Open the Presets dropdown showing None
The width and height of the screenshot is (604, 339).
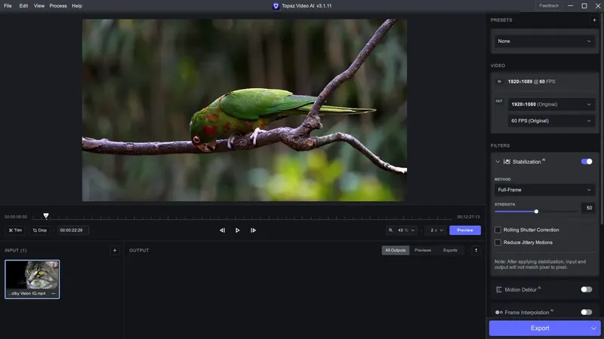pyautogui.click(x=544, y=41)
